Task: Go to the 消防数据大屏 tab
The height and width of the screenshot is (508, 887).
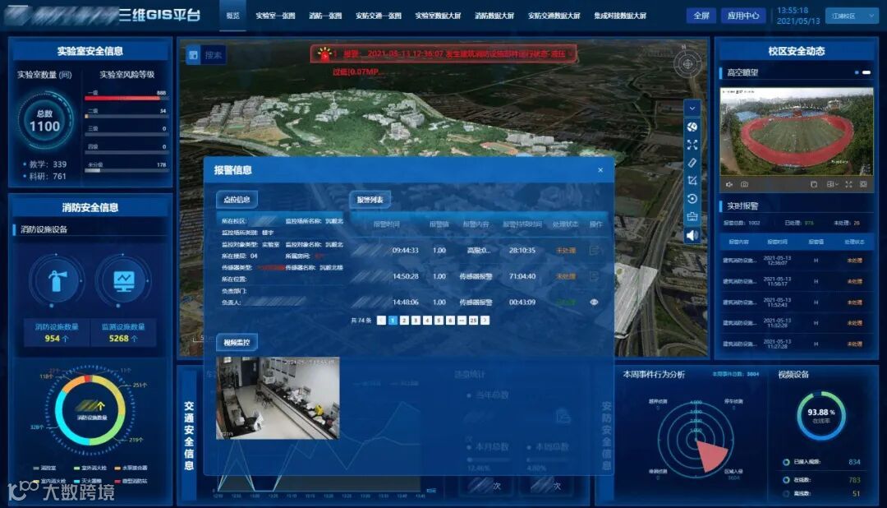Action: point(494,16)
